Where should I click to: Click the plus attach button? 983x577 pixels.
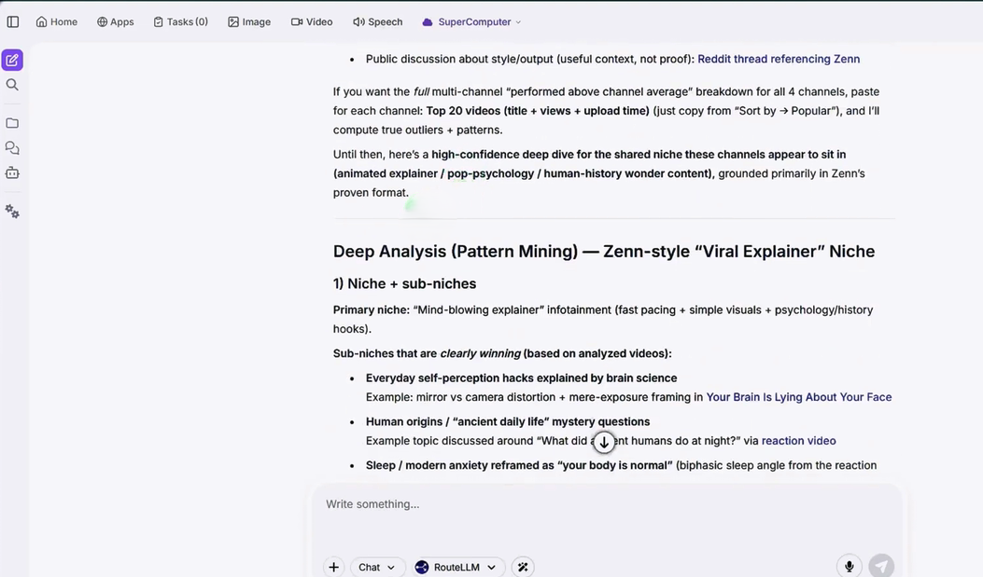pos(333,567)
